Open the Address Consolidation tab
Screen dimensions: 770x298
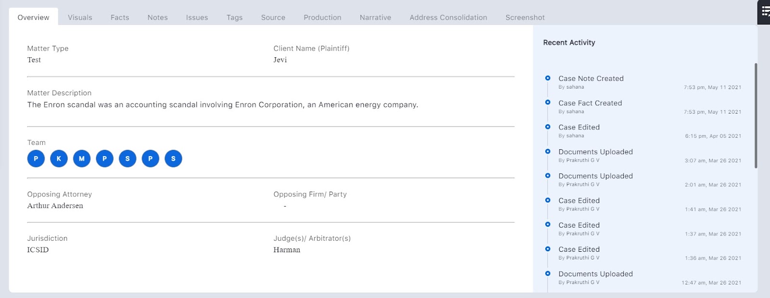point(448,17)
